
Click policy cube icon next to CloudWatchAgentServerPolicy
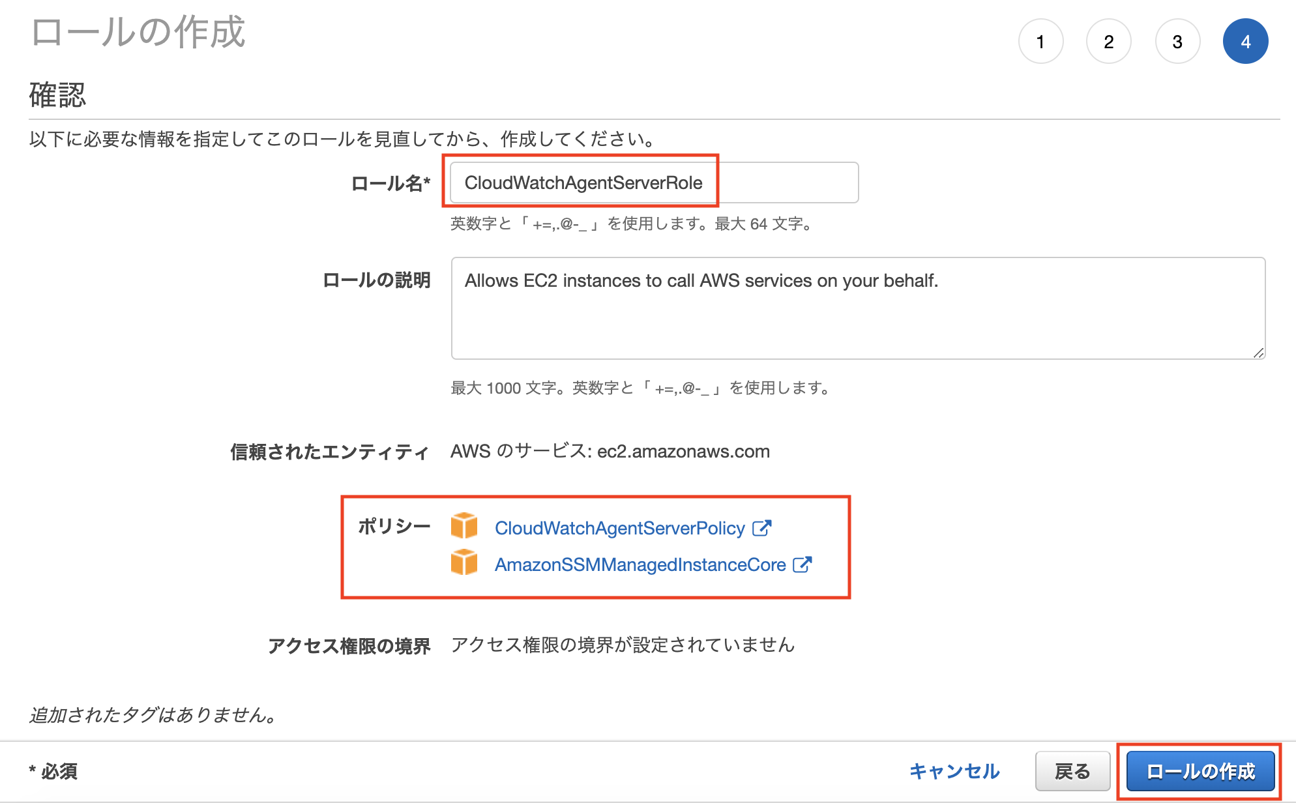coord(464,525)
